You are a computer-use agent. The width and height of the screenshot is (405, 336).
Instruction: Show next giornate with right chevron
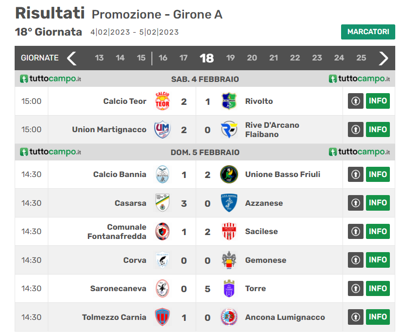click(384, 58)
